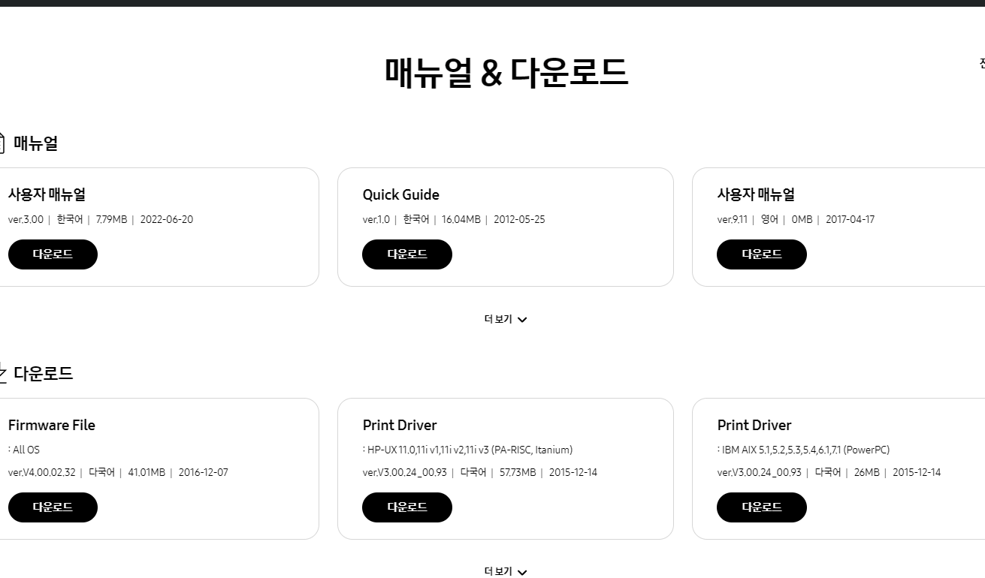
Task: Click the chevron arrow in manuals 더 보기
Action: coord(522,319)
